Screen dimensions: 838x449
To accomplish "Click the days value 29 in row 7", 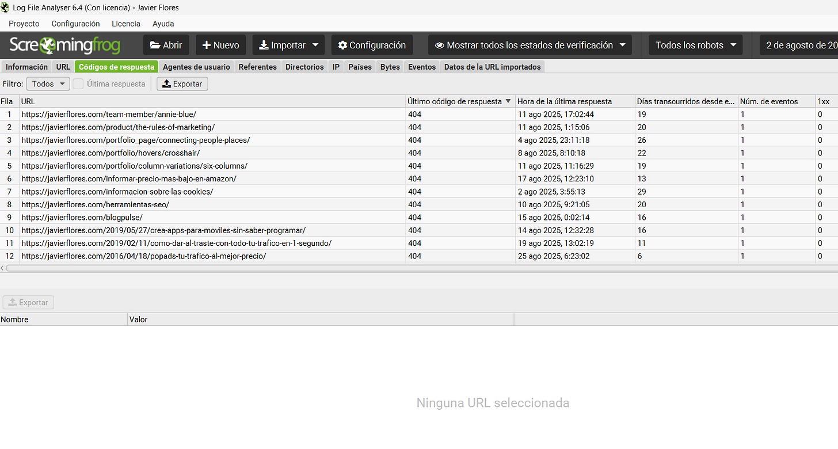I will [642, 192].
